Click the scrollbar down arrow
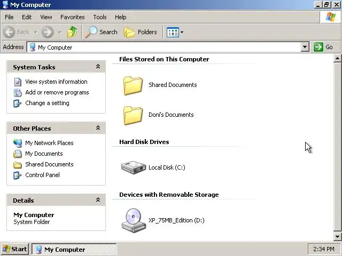This screenshot has width=342, height=256. 337,236
